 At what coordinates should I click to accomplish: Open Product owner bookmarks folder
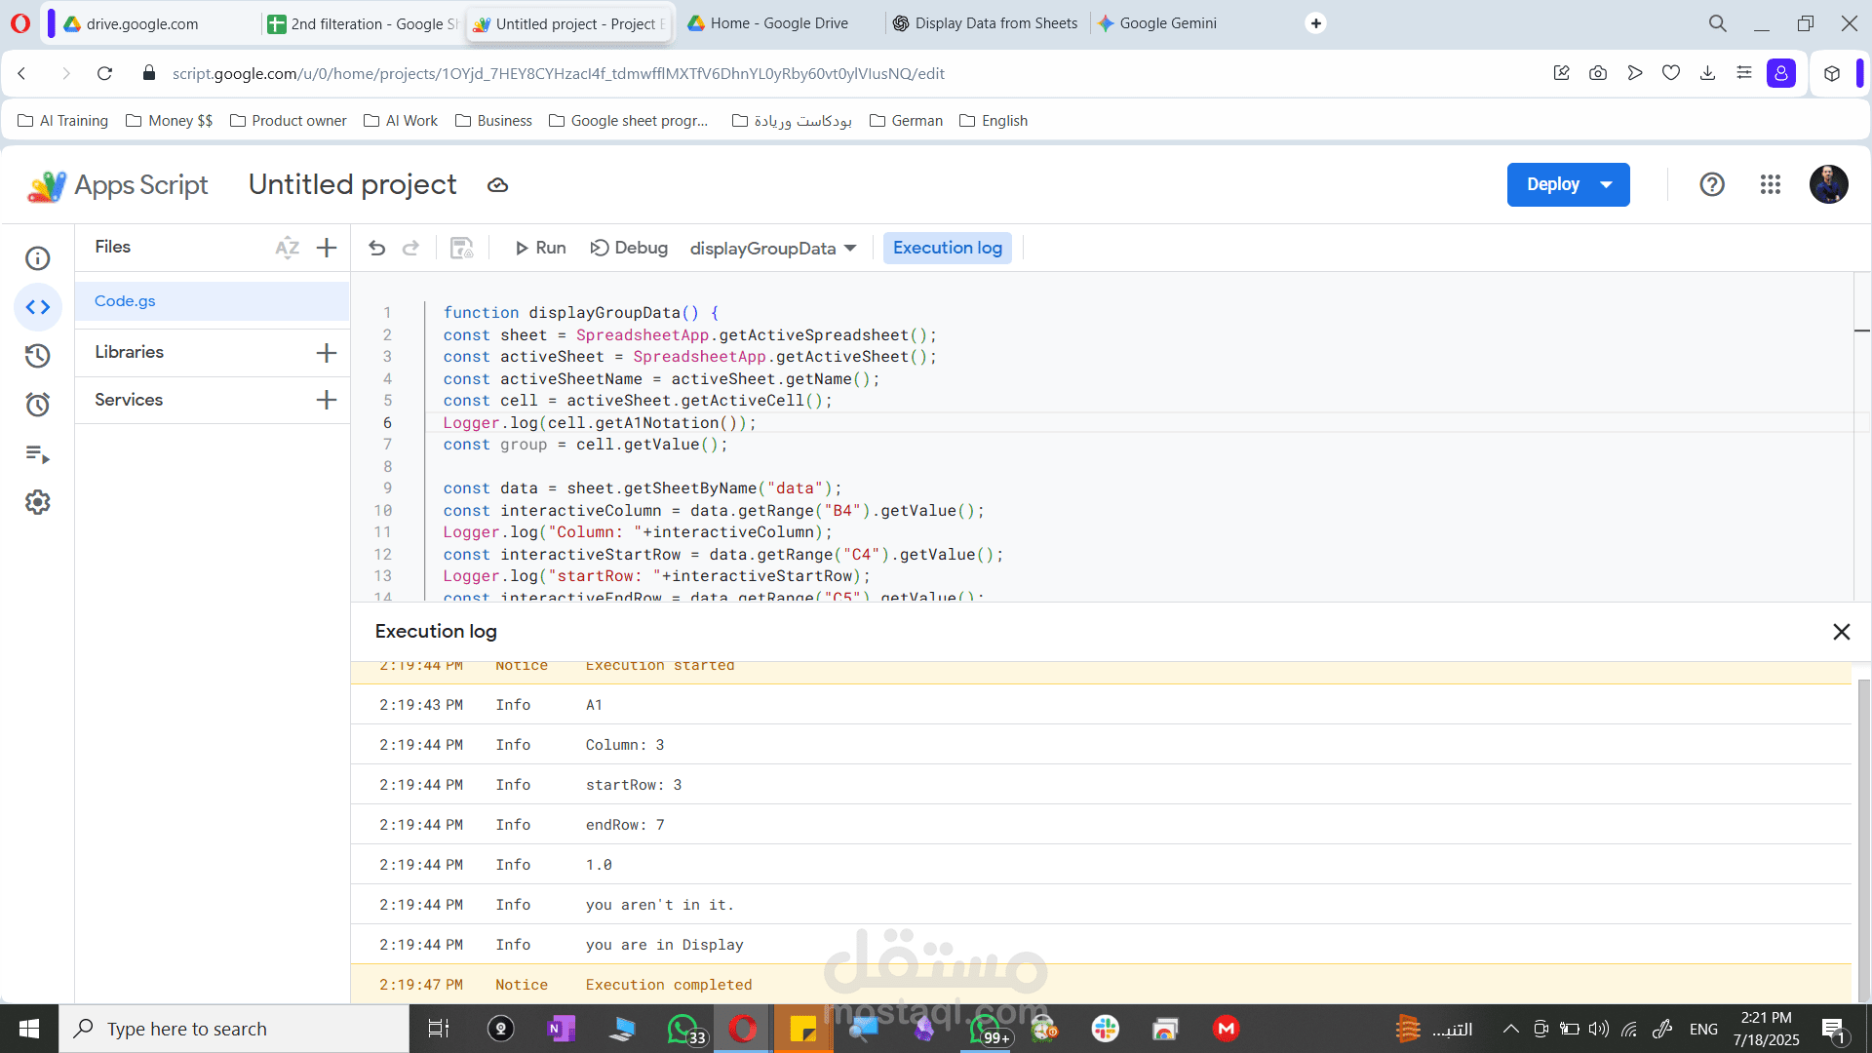point(289,121)
